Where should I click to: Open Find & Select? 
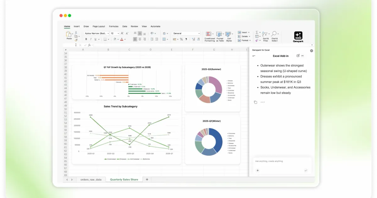[275, 36]
